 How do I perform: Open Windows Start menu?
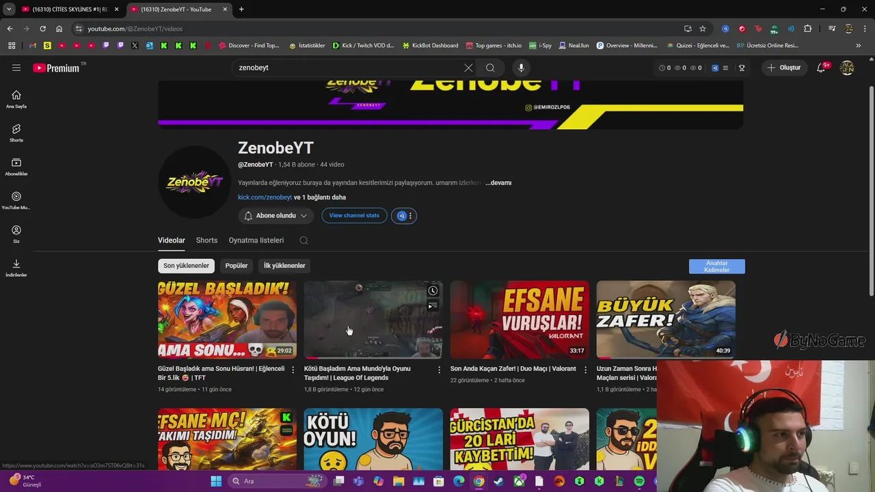click(216, 481)
